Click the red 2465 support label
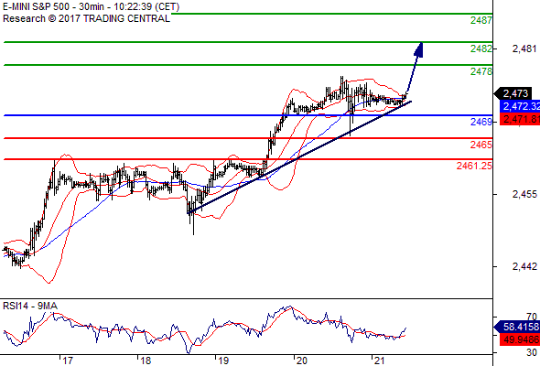The width and height of the screenshot is (540, 366). click(x=481, y=145)
